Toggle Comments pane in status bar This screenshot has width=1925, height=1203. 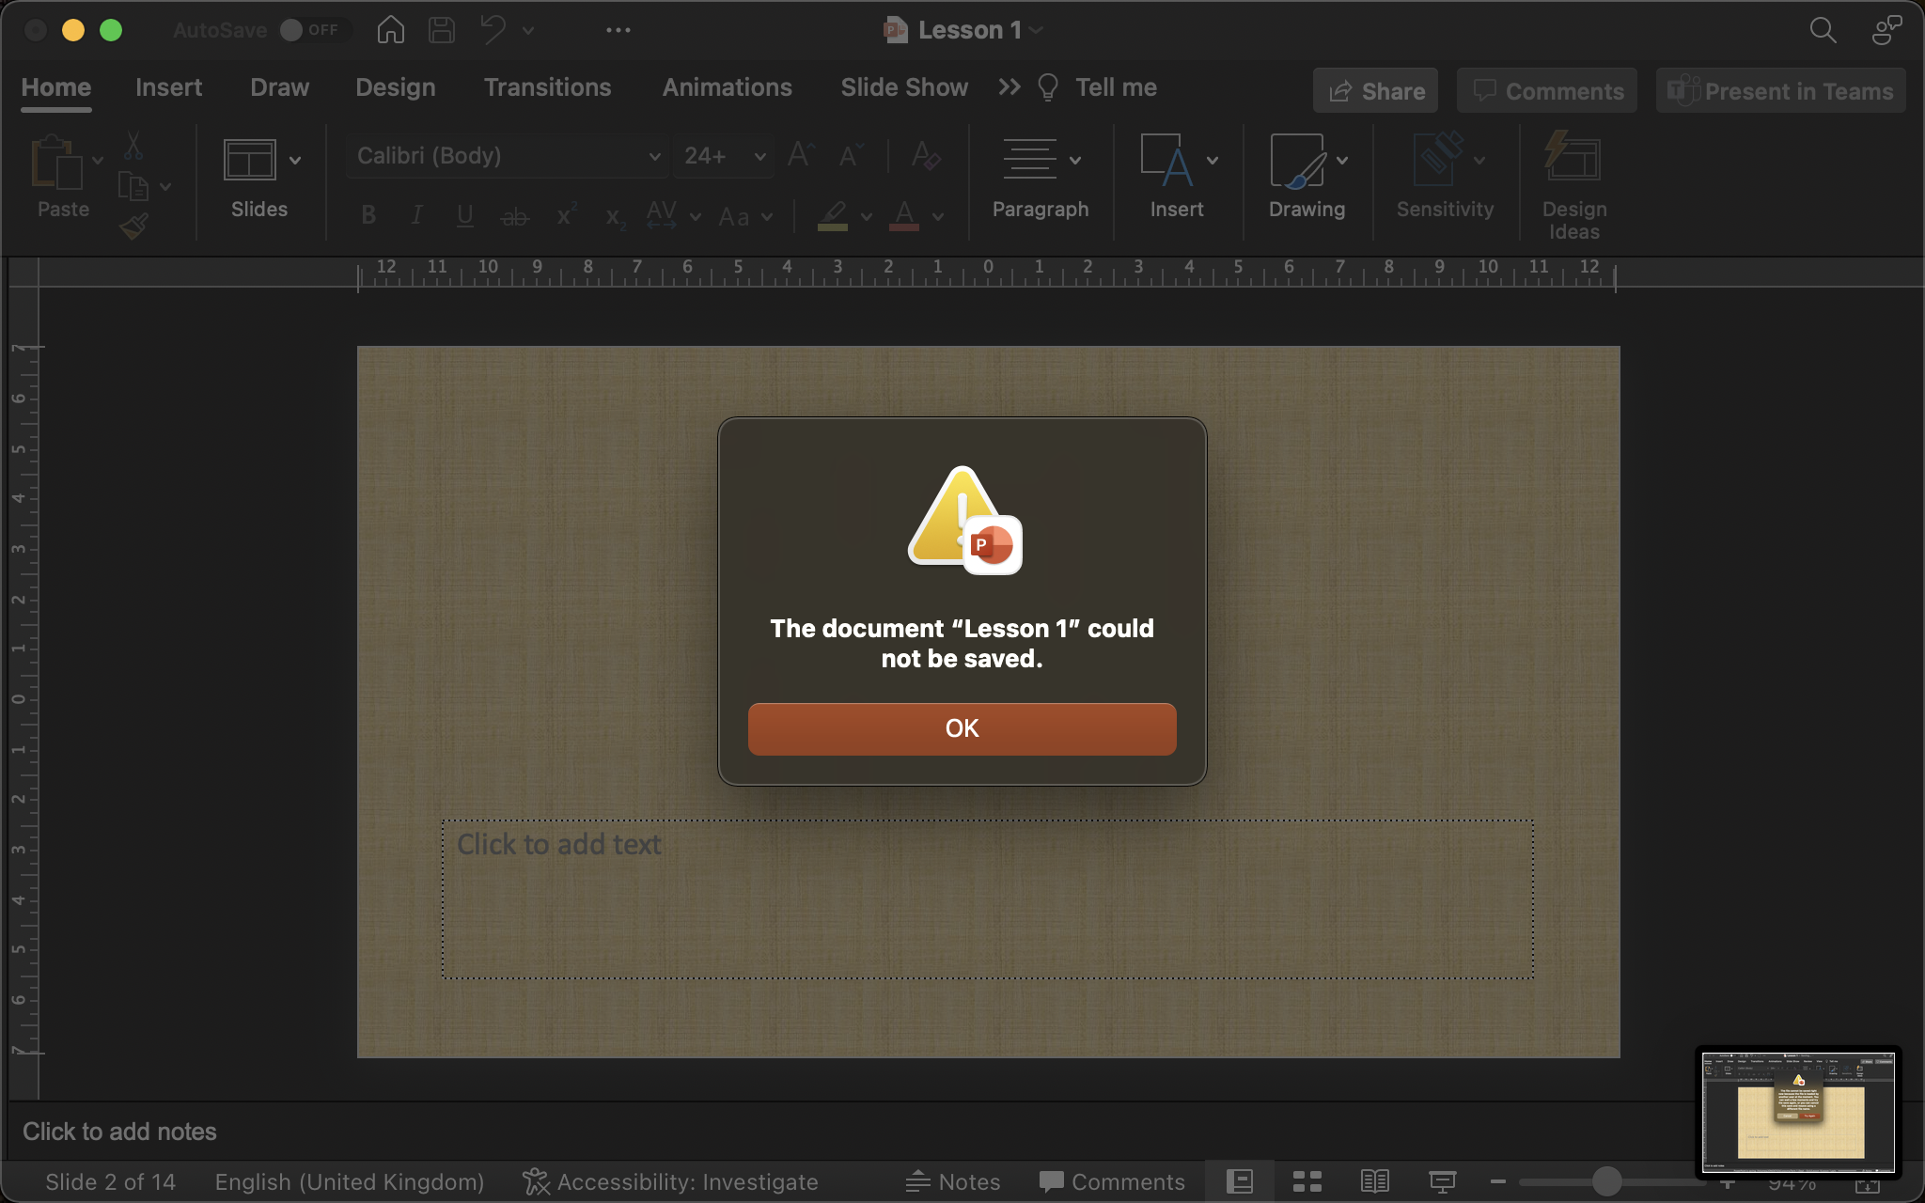coord(1112,1181)
